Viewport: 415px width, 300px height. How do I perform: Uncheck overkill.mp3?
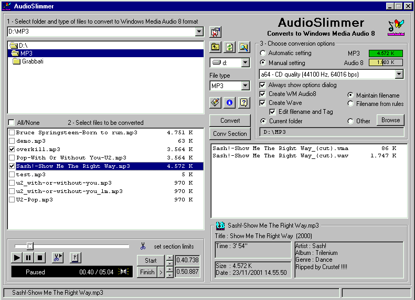click(x=12, y=149)
